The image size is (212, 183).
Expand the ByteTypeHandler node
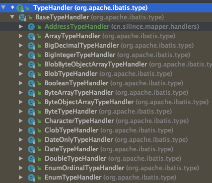[21, 111]
